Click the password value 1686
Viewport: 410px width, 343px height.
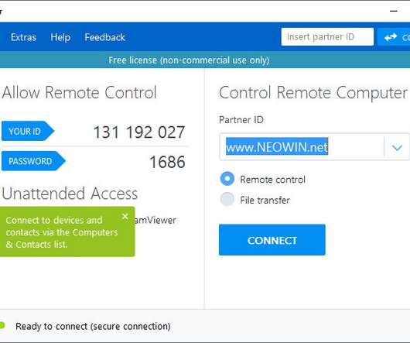pos(167,162)
